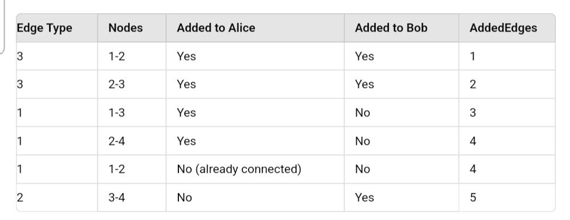This screenshot has height=220, width=570.
Task: Click the AddedEdges cell showing 2
Action: click(507, 84)
